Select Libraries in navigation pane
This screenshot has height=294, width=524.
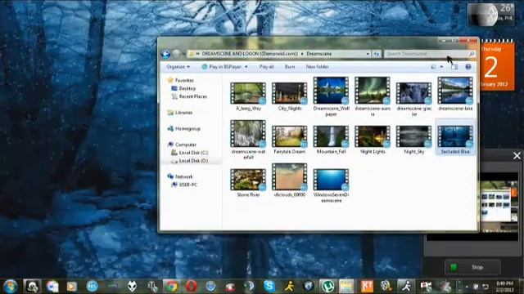pos(180,113)
